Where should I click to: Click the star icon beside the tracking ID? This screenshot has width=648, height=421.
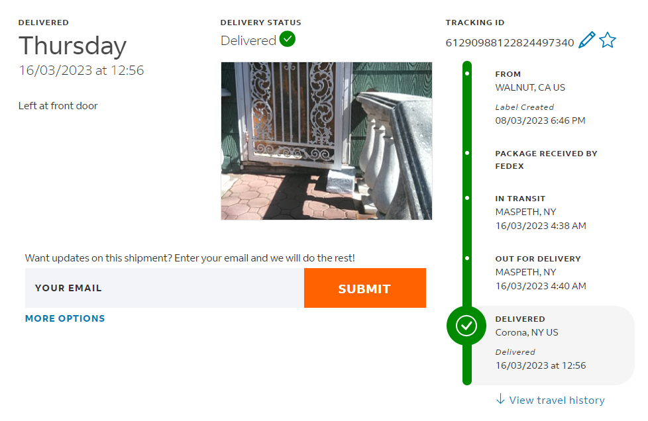[x=608, y=40]
